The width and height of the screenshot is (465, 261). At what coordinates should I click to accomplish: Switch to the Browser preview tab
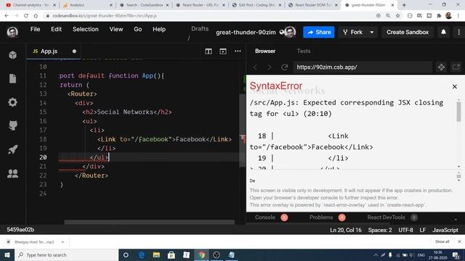pyautogui.click(x=265, y=51)
